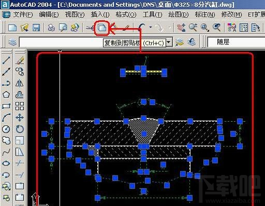Open the 修改(M) menu
265x206 pixels.
tap(231, 14)
